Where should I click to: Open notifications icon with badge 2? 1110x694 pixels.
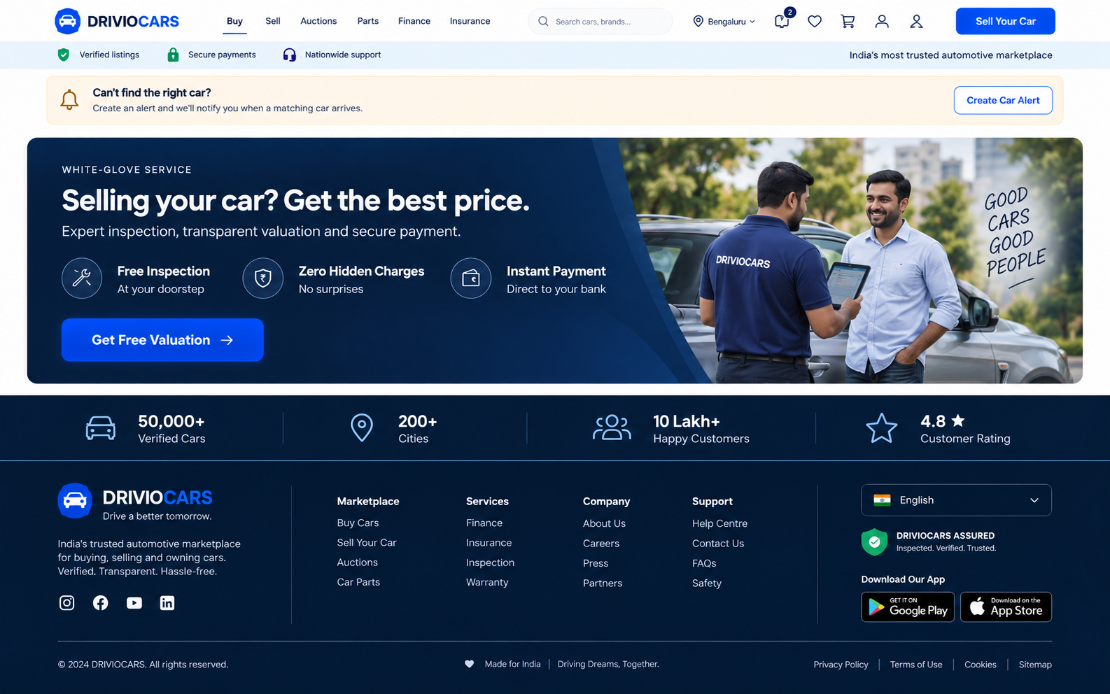pyautogui.click(x=782, y=21)
